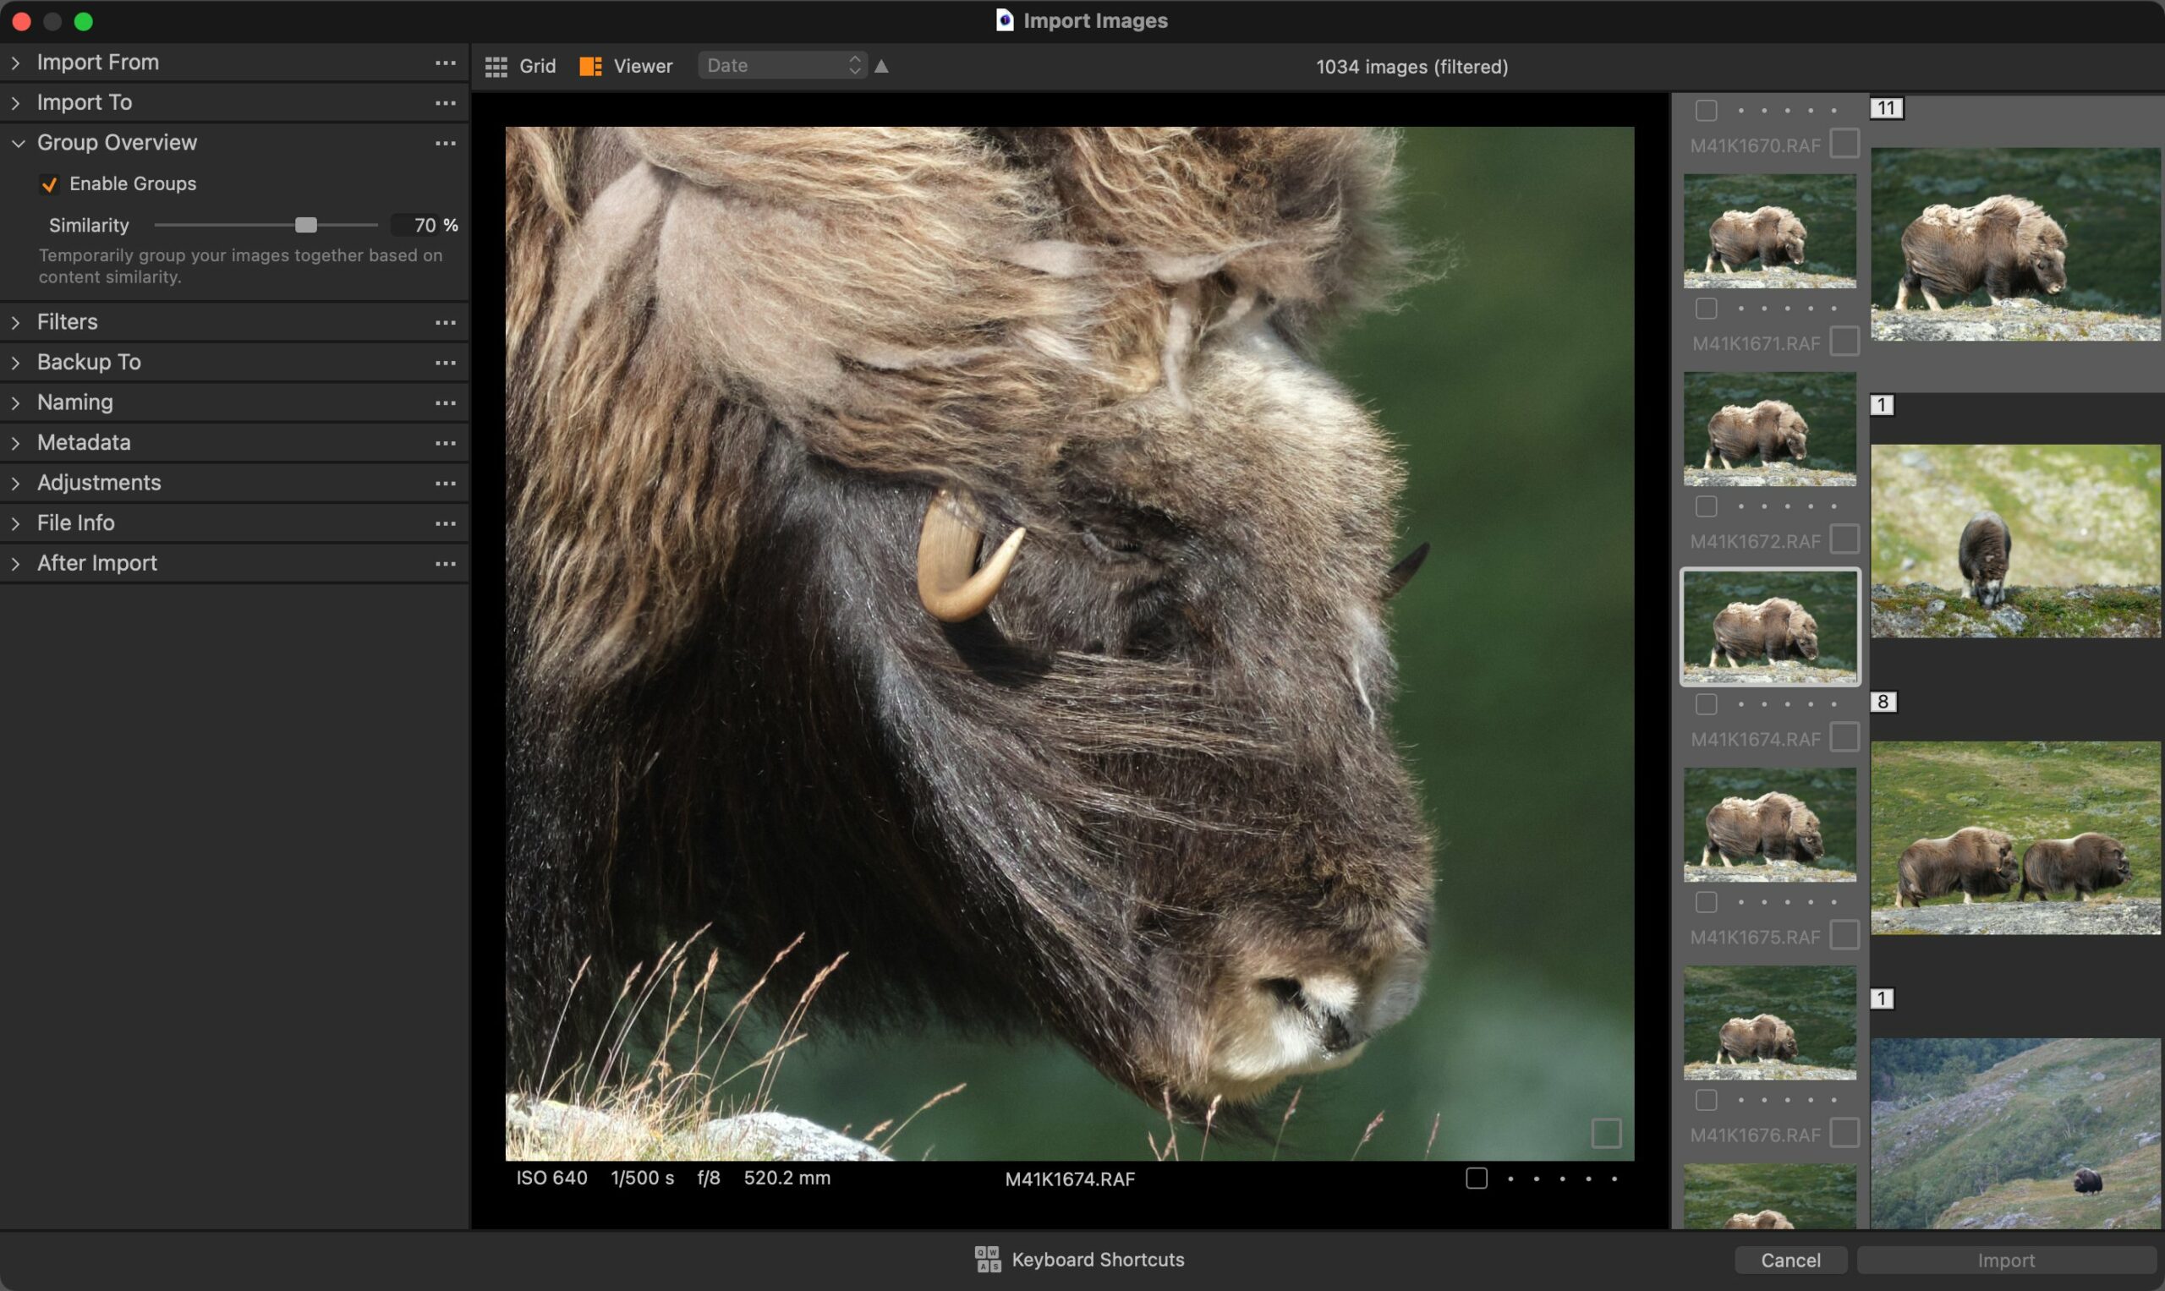The height and width of the screenshot is (1291, 2165).
Task: Tick import checkbox beside M41K1676.RAF name
Action: click(1844, 1133)
